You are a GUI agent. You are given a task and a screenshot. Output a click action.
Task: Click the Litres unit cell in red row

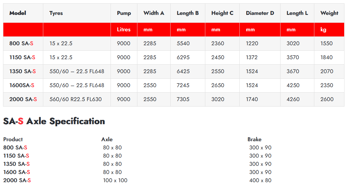click(x=124, y=29)
